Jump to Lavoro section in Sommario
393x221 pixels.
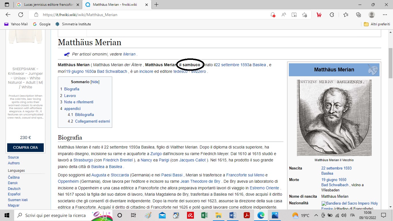(70, 96)
